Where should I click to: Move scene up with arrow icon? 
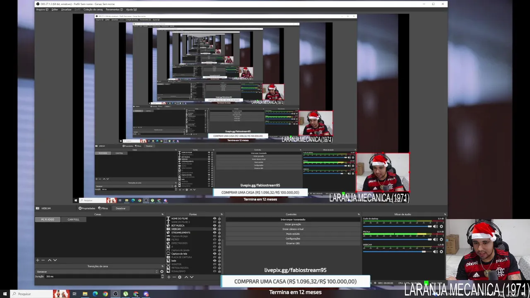point(50,260)
